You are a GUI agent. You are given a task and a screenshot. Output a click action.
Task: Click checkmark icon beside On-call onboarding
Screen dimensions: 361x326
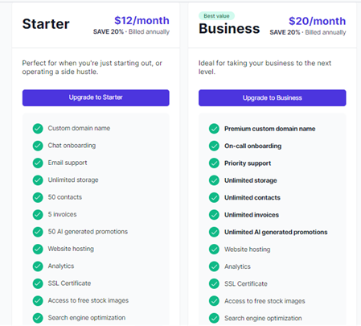(x=214, y=146)
